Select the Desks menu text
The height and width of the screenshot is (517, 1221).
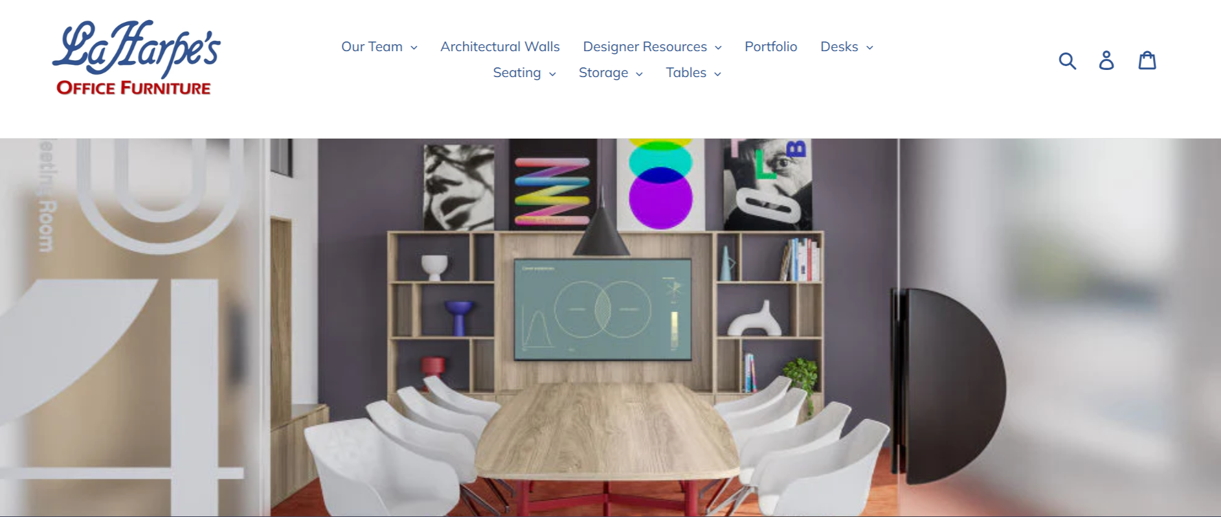pos(839,47)
